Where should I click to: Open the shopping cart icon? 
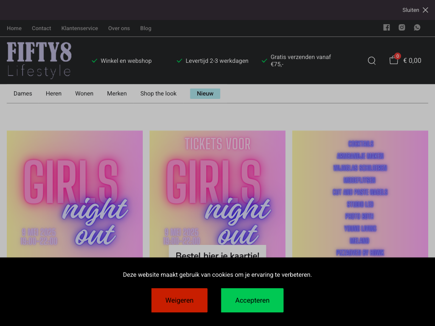pyautogui.click(x=394, y=60)
